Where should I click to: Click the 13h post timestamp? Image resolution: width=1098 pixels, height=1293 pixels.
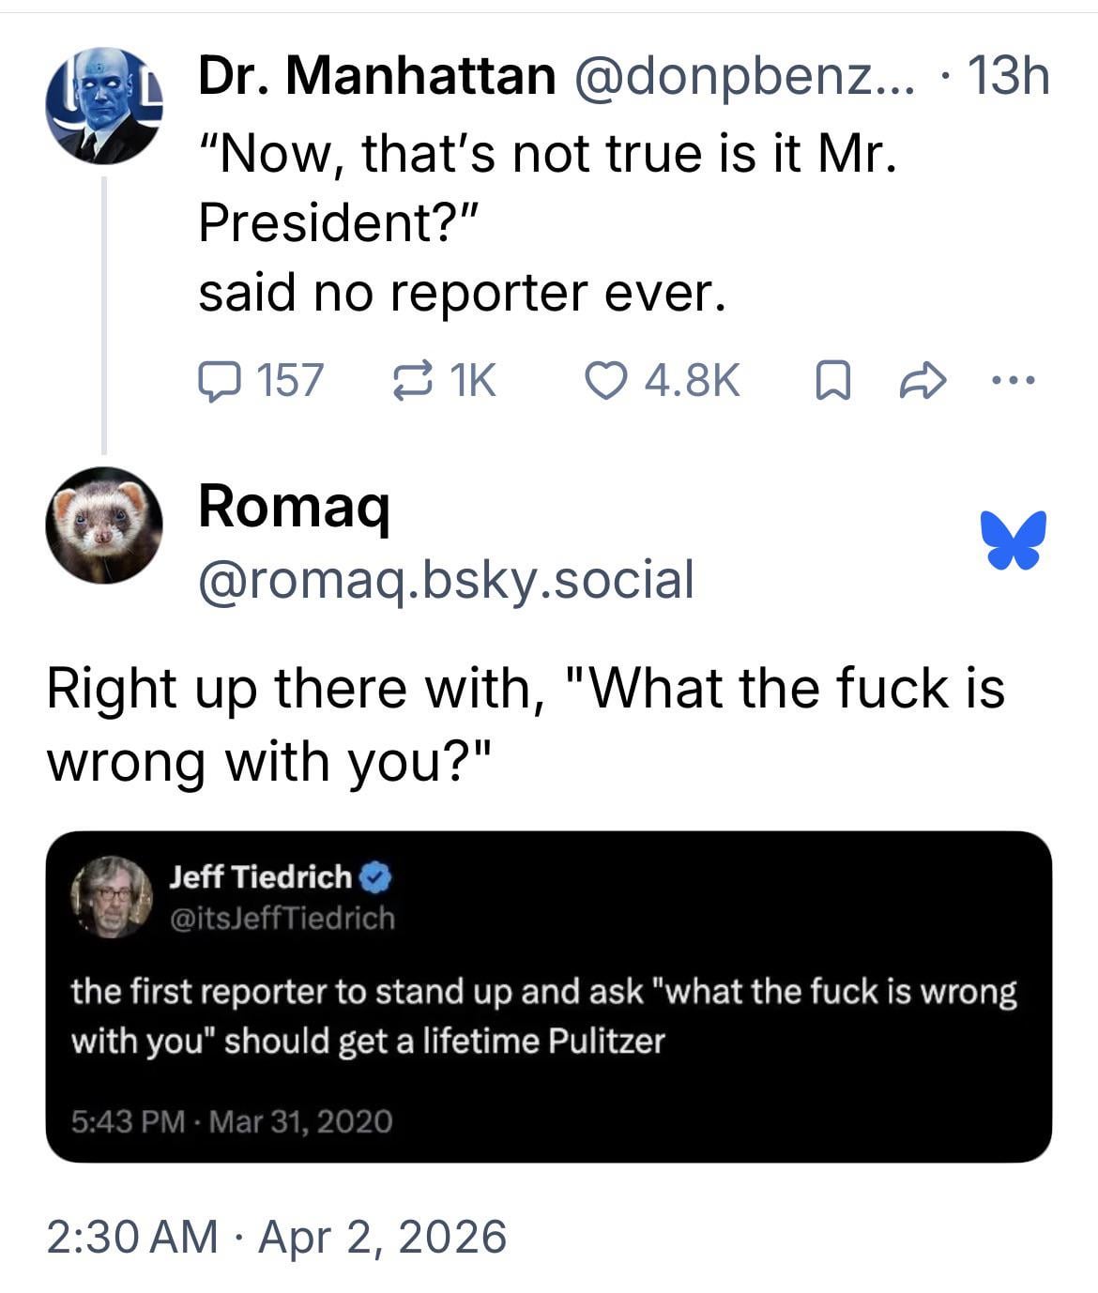[x=1007, y=75]
